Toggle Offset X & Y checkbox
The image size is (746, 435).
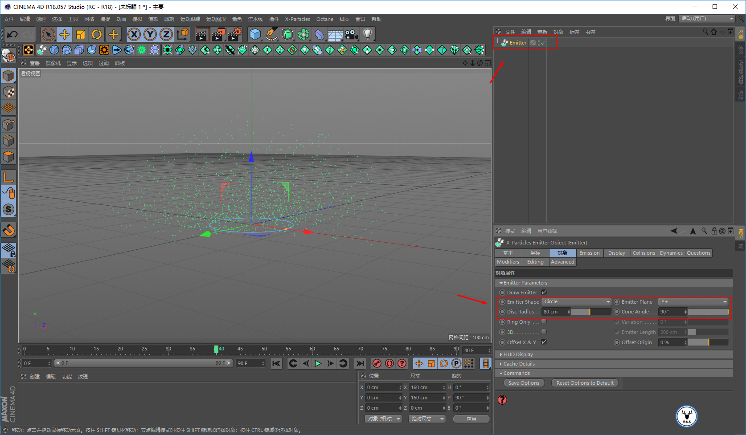[x=544, y=342]
